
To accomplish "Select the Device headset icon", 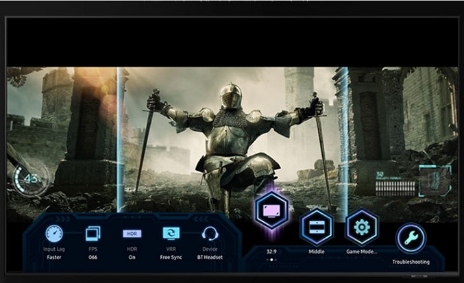I will 210,234.
